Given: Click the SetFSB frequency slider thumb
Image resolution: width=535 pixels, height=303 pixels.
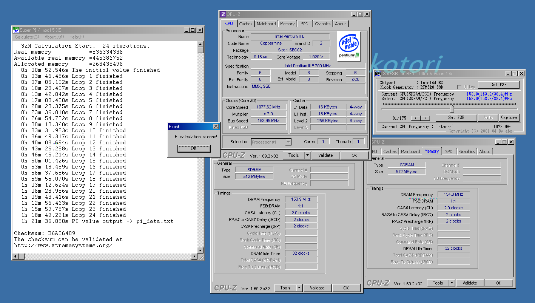Looking at the screenshot, I should click(452, 109).
